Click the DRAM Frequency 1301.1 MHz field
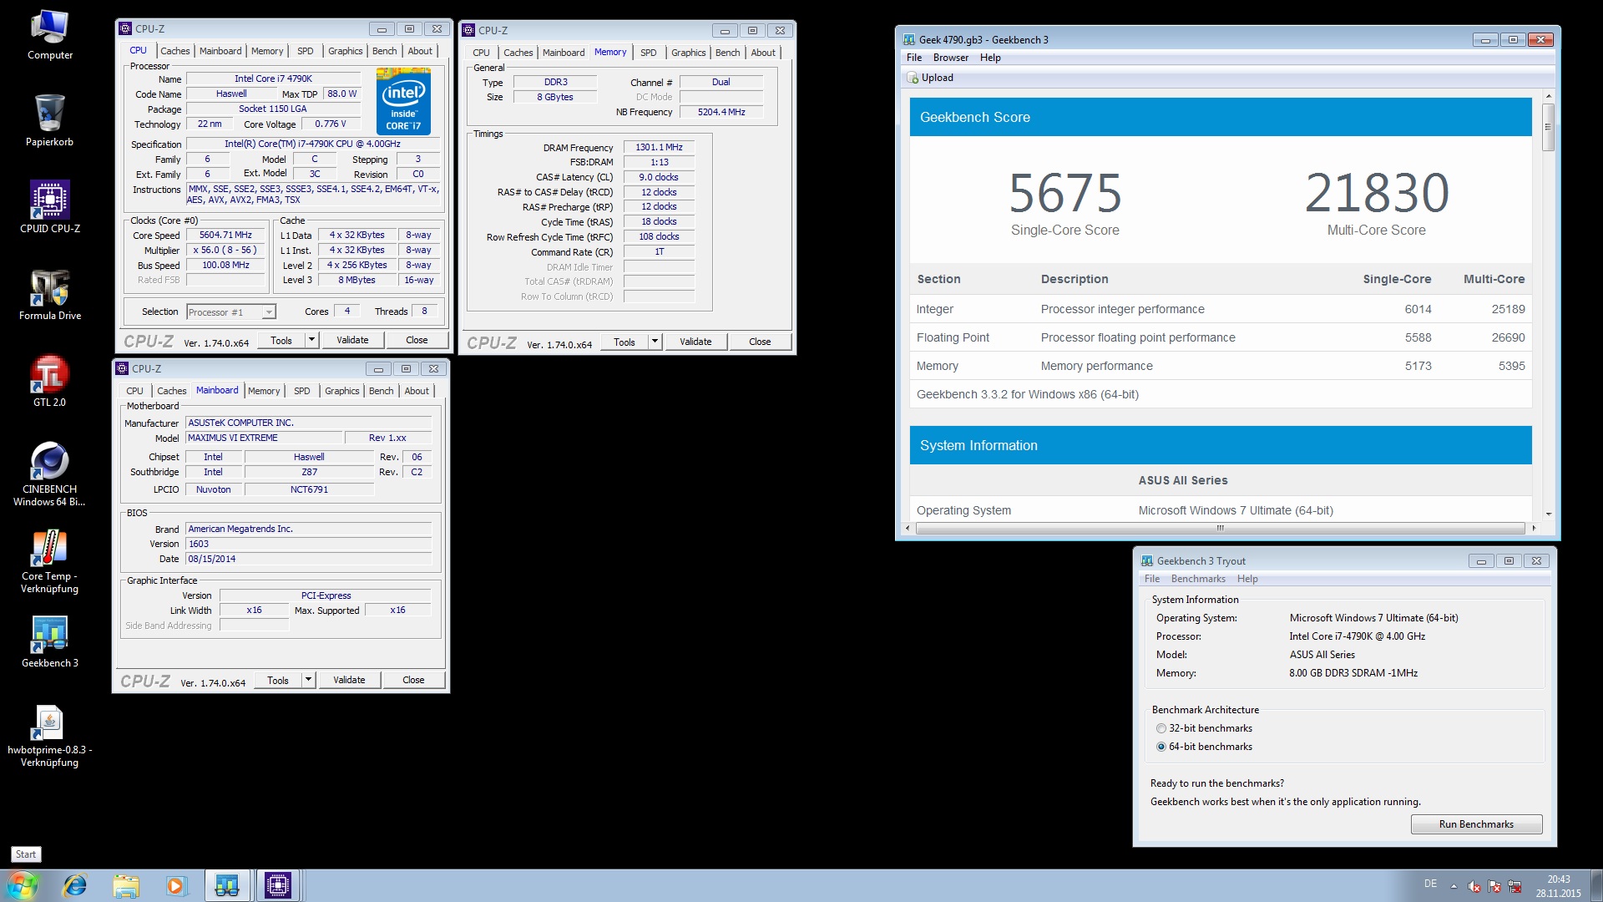 659,147
